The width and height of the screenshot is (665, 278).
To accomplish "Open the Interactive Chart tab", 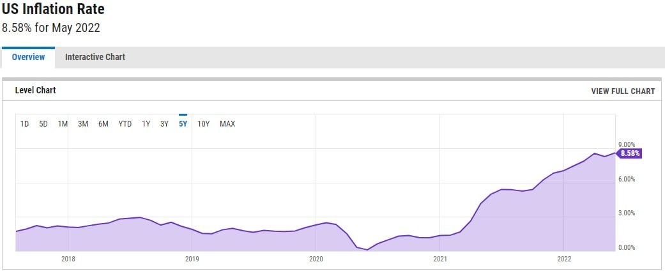I will [x=95, y=58].
